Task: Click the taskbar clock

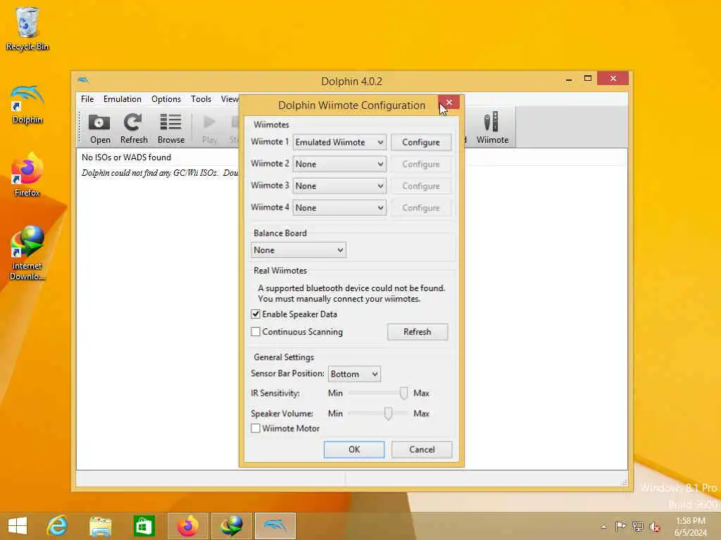Action: 690,527
